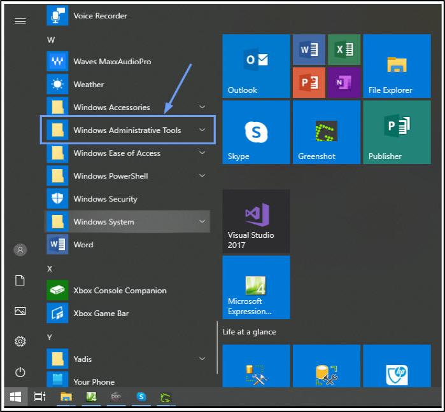The width and height of the screenshot is (445, 412).
Task: Open the small OneNote tile
Action: (344, 83)
